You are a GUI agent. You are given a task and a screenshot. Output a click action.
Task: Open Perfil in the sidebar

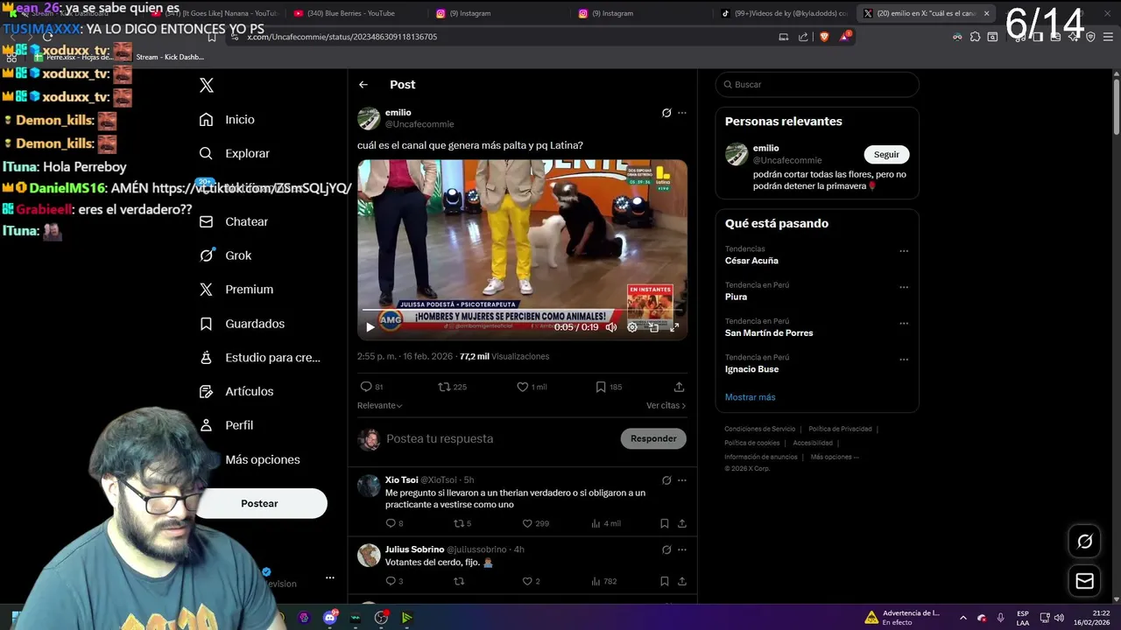coord(226,425)
